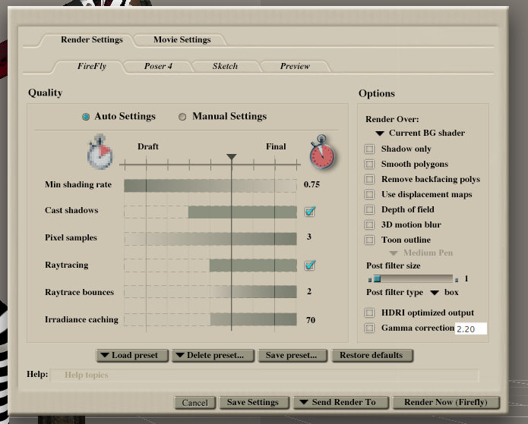Click the Raytrace bounces value 2
Screen dimensions: 528x424
pyautogui.click(x=309, y=291)
